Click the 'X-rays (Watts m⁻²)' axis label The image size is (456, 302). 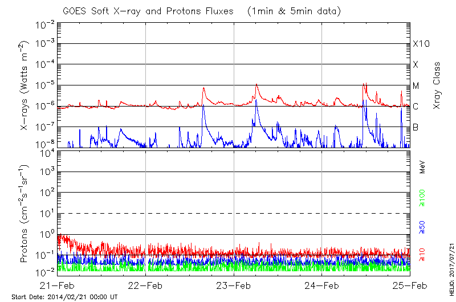[x=25, y=85]
